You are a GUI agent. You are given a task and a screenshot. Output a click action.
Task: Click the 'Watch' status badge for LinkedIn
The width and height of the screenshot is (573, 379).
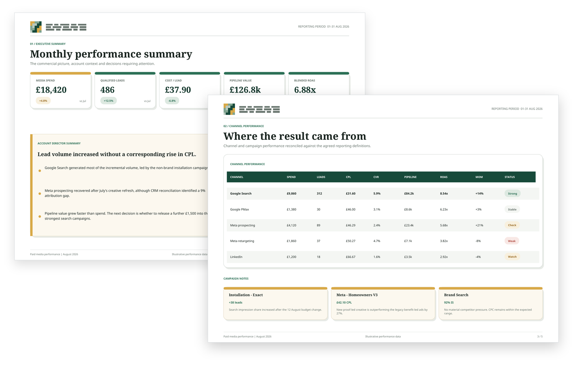[512, 257]
